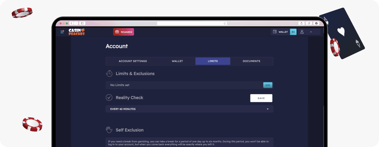The width and height of the screenshot is (379, 147).
Task: Open the user profile icon
Action: 302,32
